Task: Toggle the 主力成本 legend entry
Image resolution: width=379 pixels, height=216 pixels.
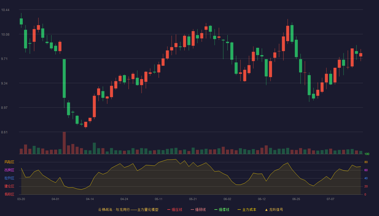Action: point(247,210)
